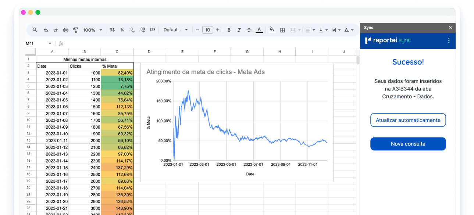Toggle strikethrough formatting
The width and height of the screenshot is (474, 215).
249,30
